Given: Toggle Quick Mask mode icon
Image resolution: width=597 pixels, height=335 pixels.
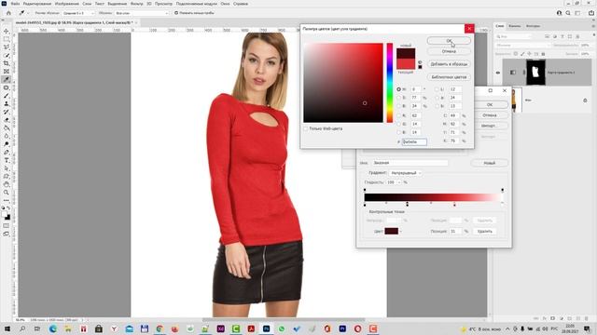Looking at the screenshot, I should click(x=7, y=225).
